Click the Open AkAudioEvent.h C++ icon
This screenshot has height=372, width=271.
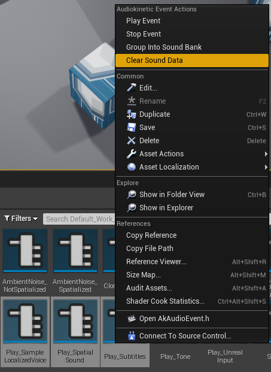[132, 319]
